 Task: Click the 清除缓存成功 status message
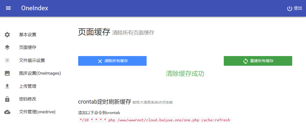pyautogui.click(x=185, y=74)
